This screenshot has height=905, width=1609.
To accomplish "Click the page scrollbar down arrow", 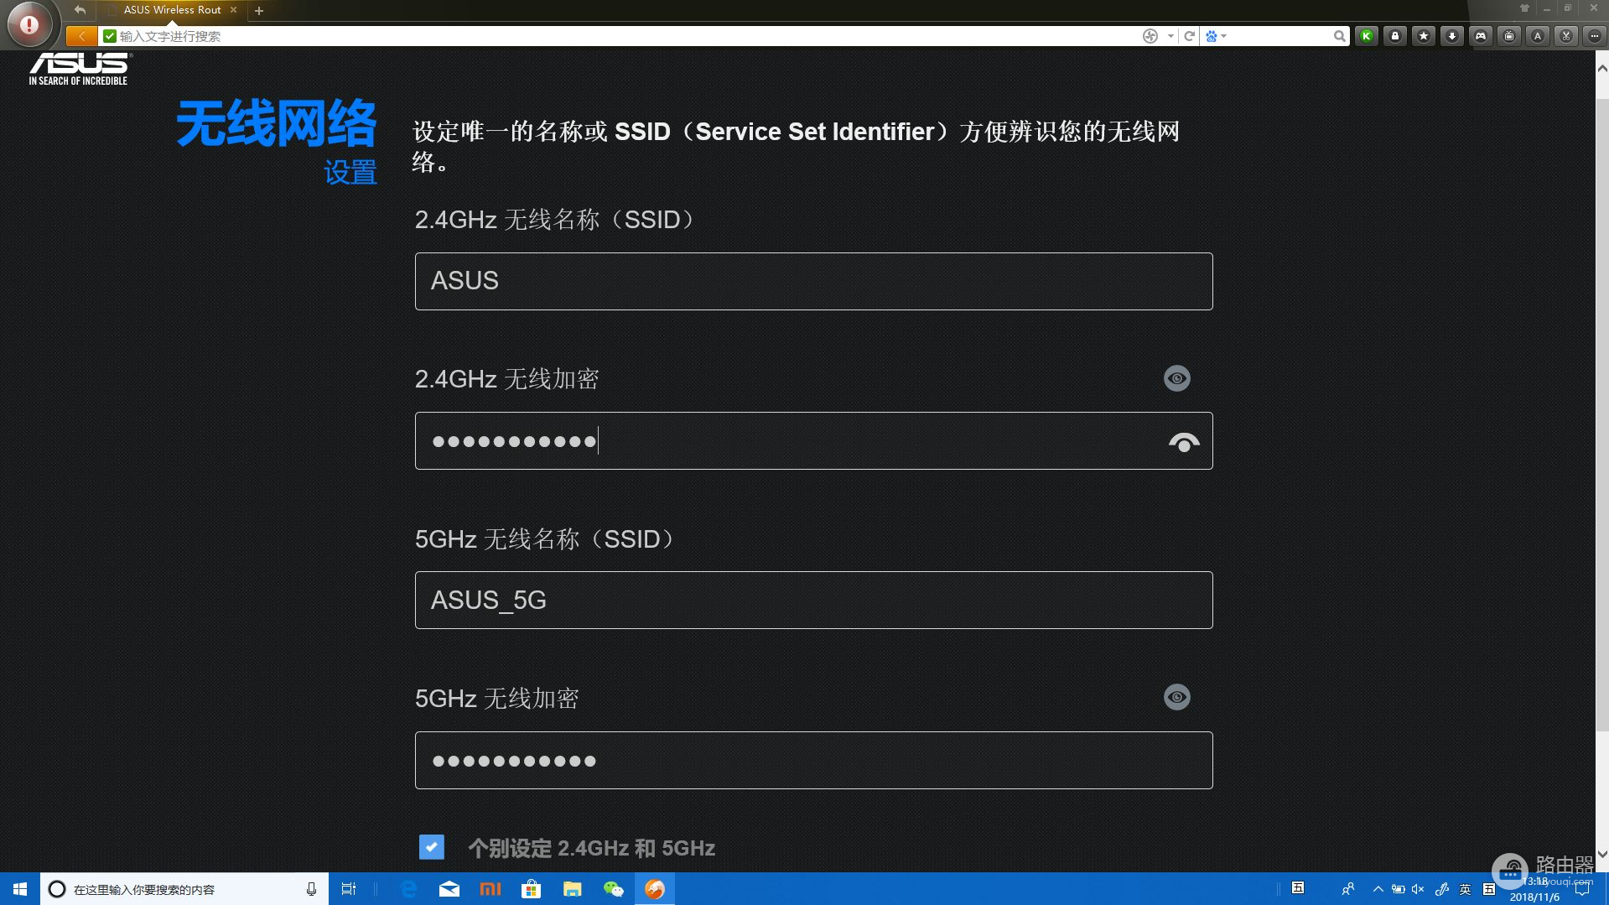I will (1602, 855).
